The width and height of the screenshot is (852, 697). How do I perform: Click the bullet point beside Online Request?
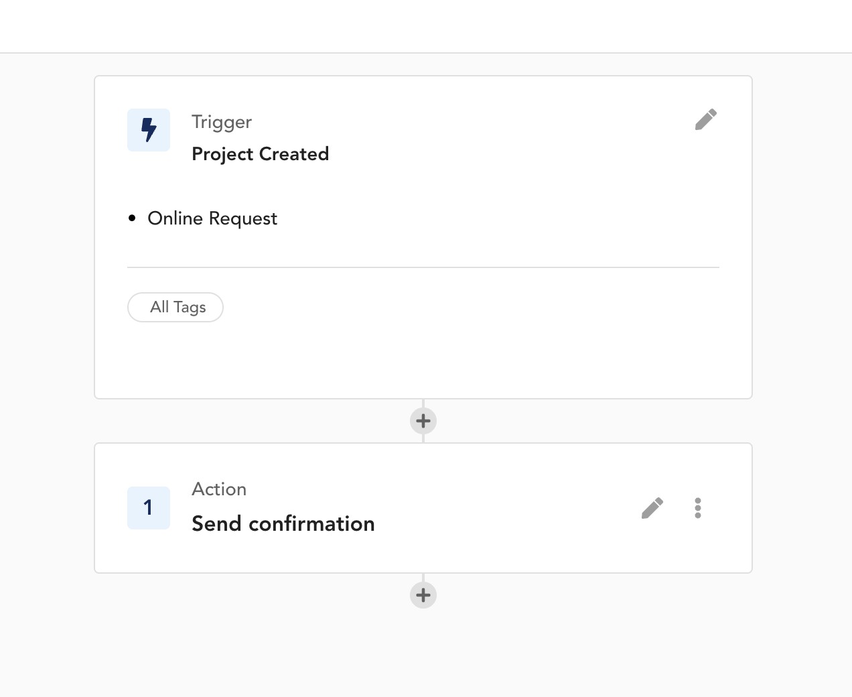[132, 218]
